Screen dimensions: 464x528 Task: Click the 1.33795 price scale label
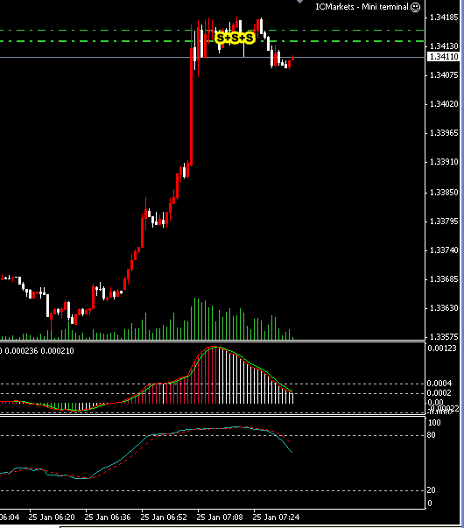pos(444,222)
